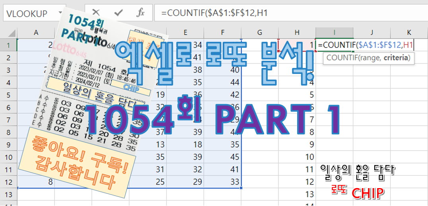
Task: Click cell H12 containing 12
Action: (x=297, y=182)
